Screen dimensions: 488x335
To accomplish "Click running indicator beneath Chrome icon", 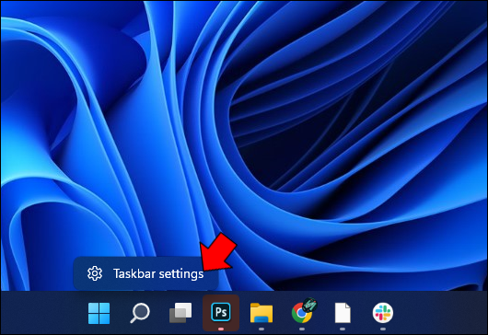I will point(302,329).
